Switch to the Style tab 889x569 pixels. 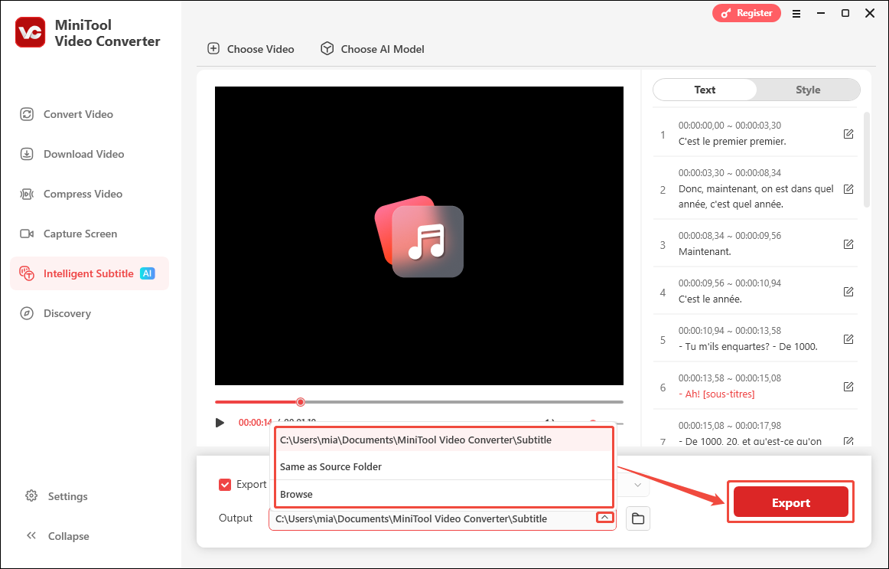807,90
